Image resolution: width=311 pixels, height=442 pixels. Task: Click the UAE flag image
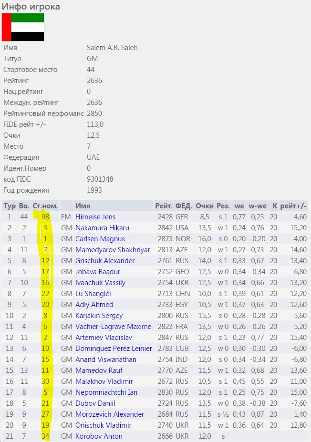tap(23, 27)
